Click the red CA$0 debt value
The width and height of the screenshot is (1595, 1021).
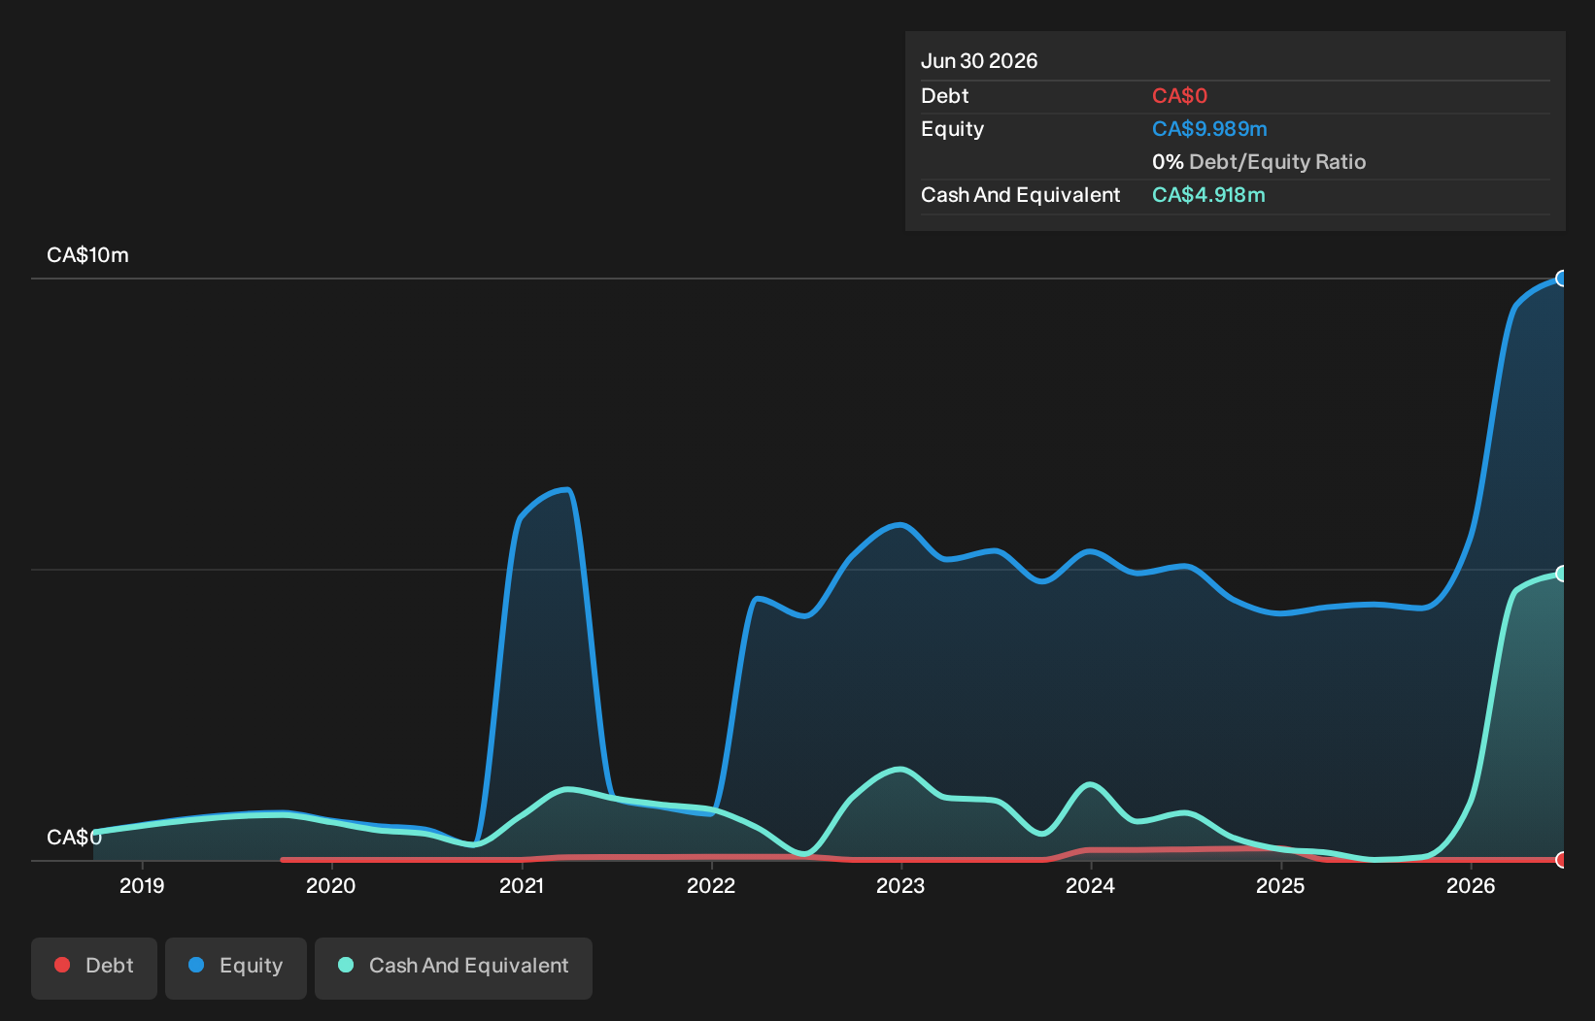pyautogui.click(x=1179, y=96)
